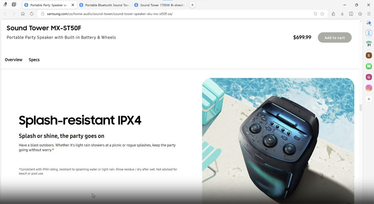
Task: Open the AI sparkle sidebar icon
Action: tap(369, 23)
